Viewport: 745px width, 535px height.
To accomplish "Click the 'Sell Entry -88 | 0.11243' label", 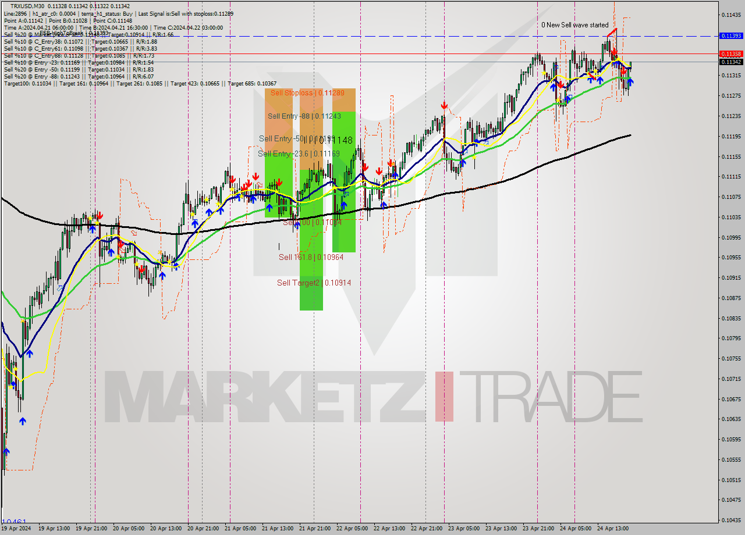I will (304, 116).
